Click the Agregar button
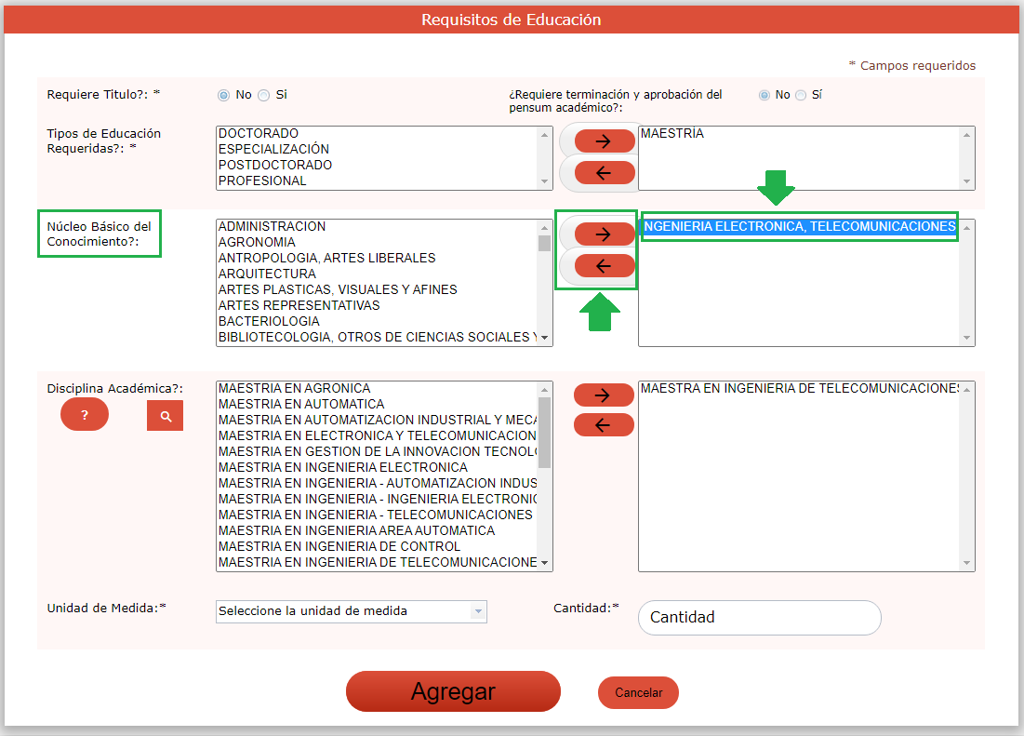1024x736 pixels. (453, 691)
